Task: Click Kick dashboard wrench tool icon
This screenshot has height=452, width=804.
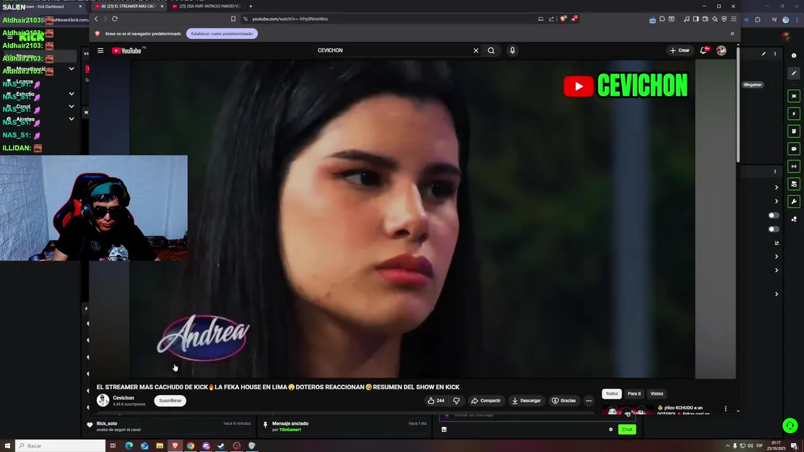Action: click(794, 202)
